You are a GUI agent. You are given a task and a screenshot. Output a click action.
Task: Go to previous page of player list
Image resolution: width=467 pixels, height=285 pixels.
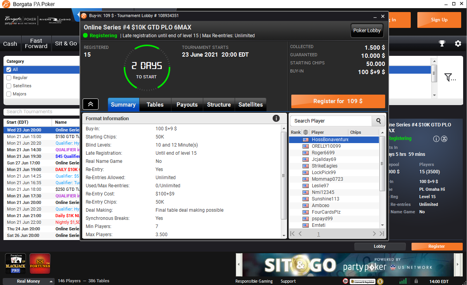[300, 234]
